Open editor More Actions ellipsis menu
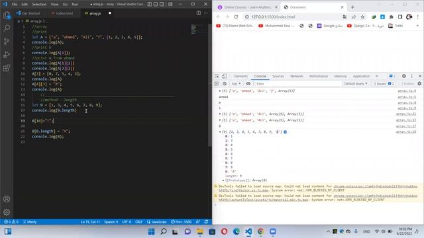This screenshot has width=424, height=238. pos(206,13)
